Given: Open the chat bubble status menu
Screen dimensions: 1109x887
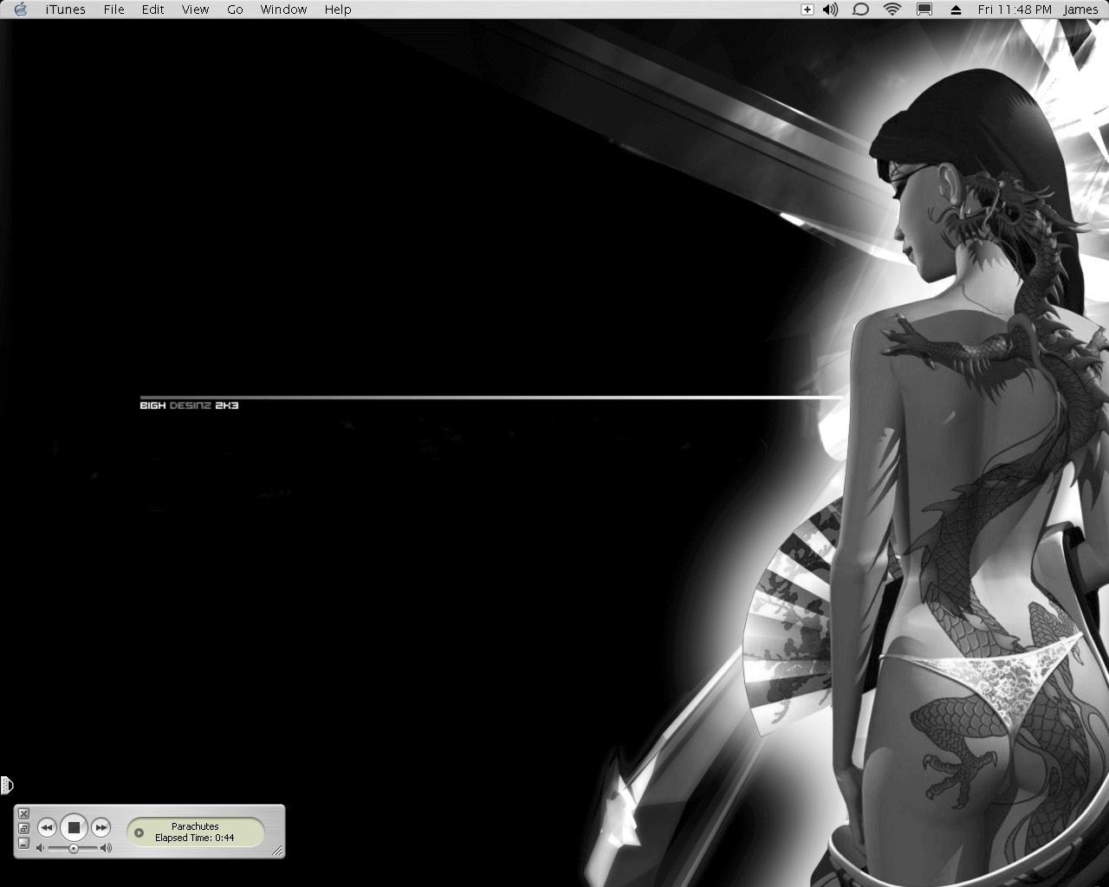Looking at the screenshot, I should coord(860,10).
